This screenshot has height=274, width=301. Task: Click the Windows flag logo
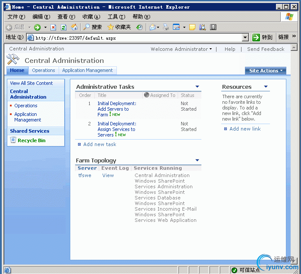click(289, 17)
